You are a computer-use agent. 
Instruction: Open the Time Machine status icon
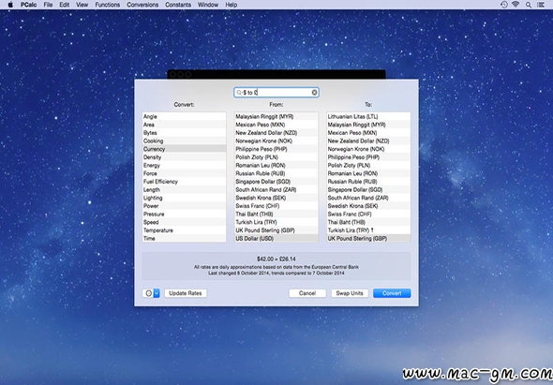tap(504, 5)
